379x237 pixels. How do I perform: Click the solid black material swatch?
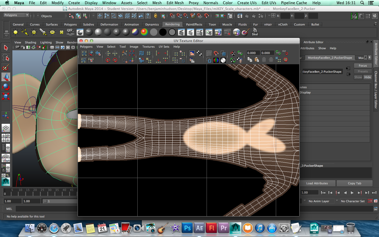163,32
